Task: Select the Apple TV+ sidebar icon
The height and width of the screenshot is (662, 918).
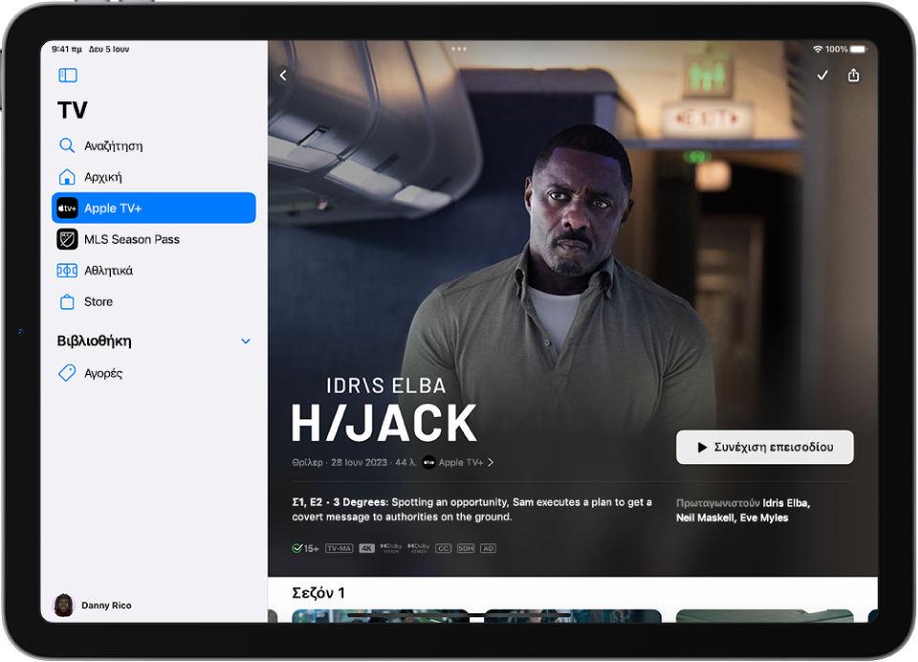Action: click(x=67, y=208)
